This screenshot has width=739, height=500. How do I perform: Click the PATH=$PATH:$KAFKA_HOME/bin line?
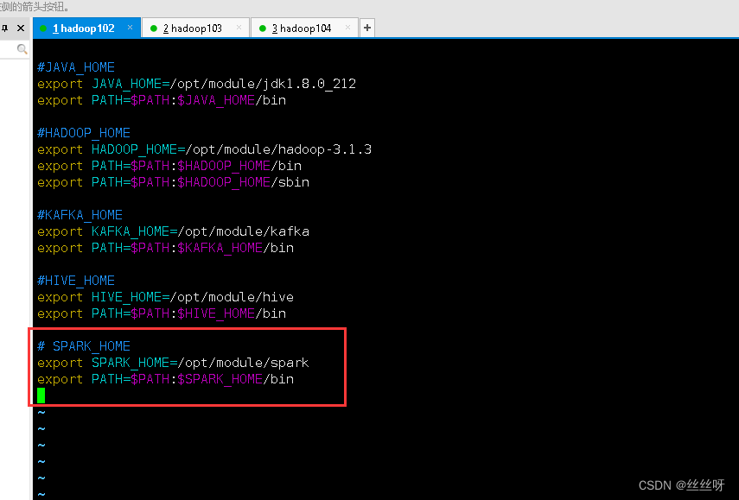(x=165, y=248)
